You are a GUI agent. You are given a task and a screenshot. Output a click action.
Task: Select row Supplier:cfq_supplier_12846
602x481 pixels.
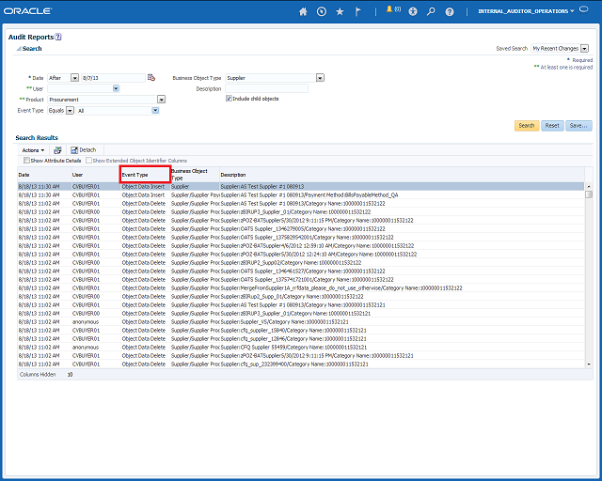(301, 339)
